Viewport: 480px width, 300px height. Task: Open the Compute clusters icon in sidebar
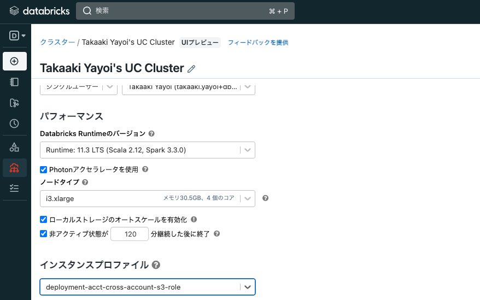14,168
